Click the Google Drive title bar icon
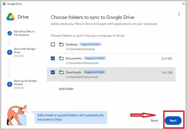187x130 pixels. click(x=4, y=4)
